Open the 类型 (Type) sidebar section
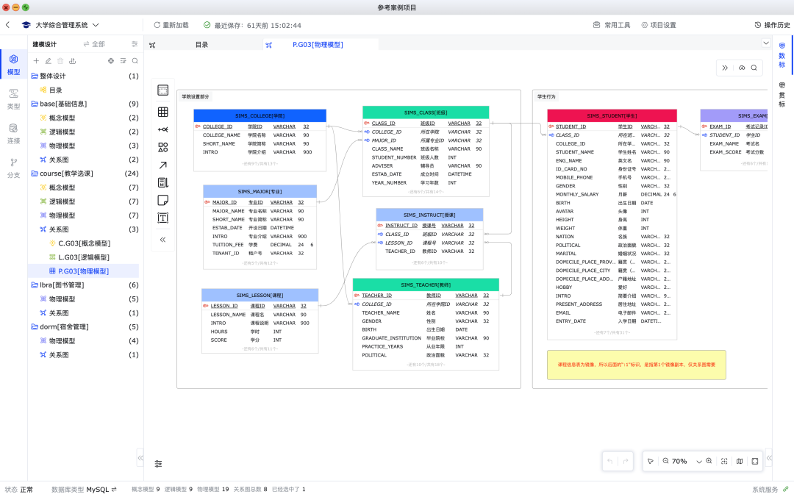The image size is (794, 497). 14,99
